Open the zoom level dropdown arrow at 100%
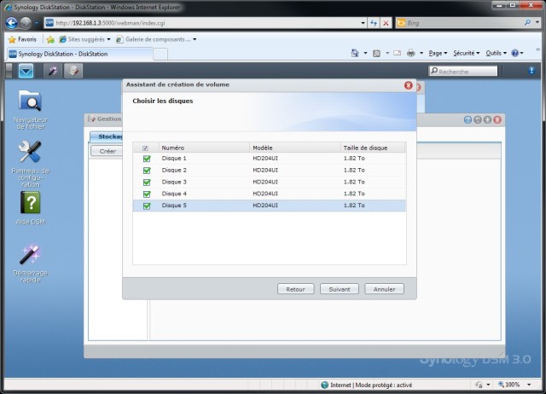Image resolution: width=546 pixels, height=394 pixels. pos(529,385)
